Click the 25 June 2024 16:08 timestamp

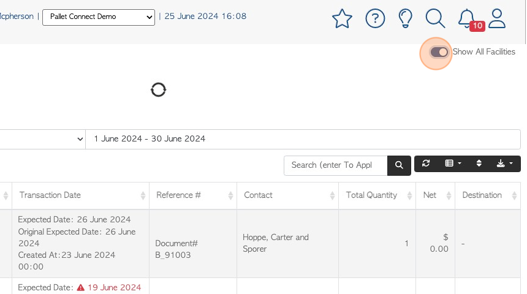click(x=205, y=16)
